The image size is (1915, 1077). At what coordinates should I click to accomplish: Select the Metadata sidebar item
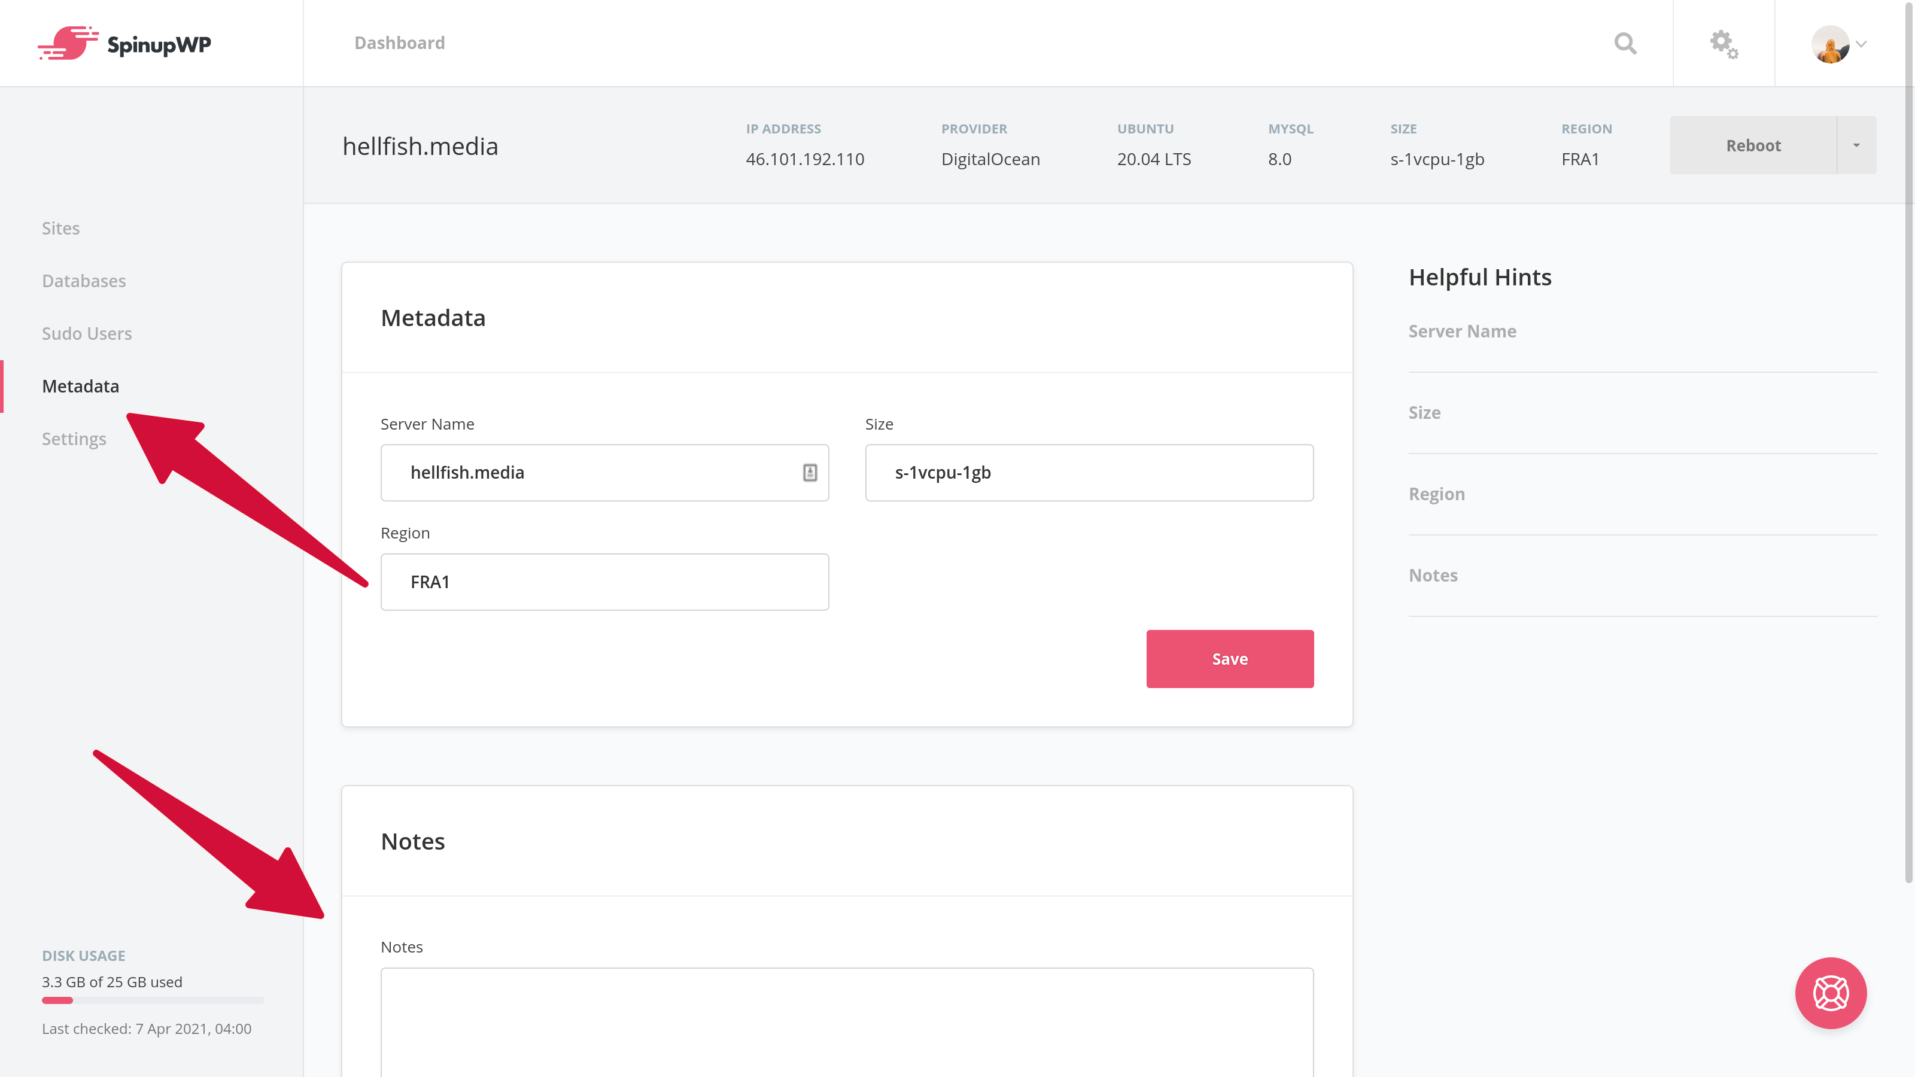[x=80, y=386]
